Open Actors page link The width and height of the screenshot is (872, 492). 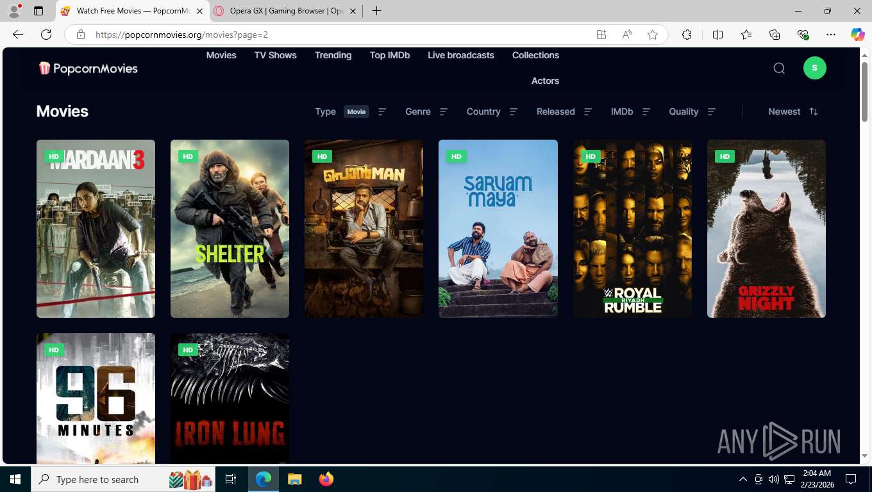[x=545, y=81]
